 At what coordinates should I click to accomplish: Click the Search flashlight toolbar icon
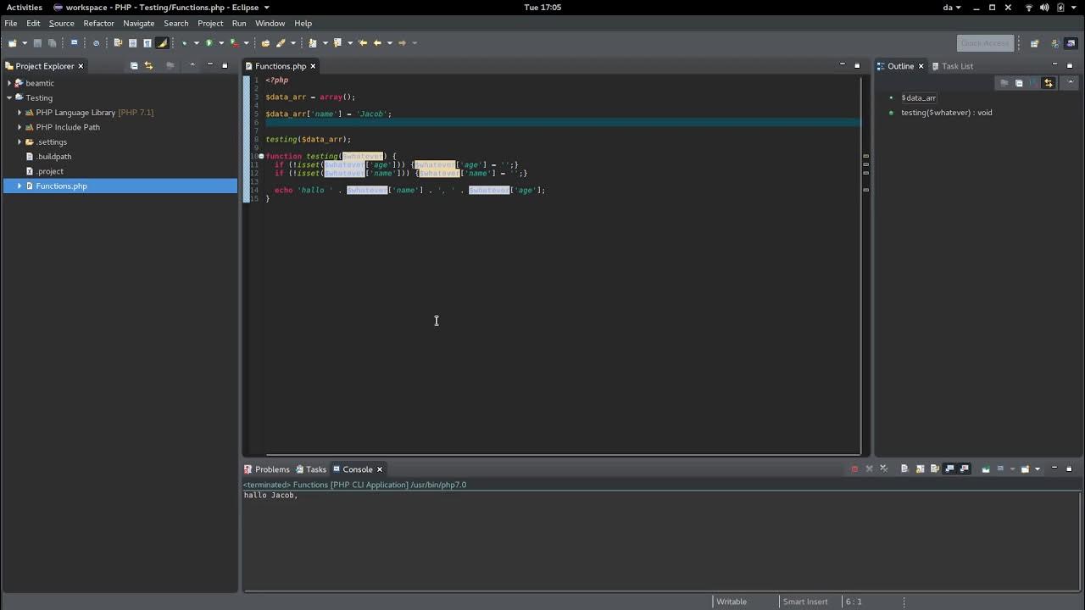pyautogui.click(x=281, y=42)
